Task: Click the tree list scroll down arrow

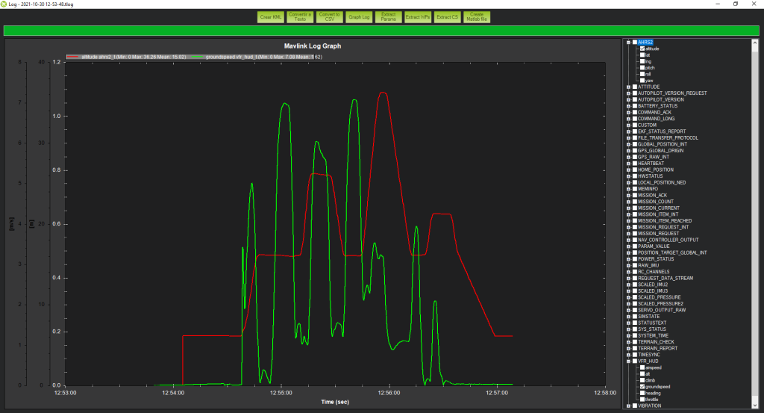Action: coord(756,406)
